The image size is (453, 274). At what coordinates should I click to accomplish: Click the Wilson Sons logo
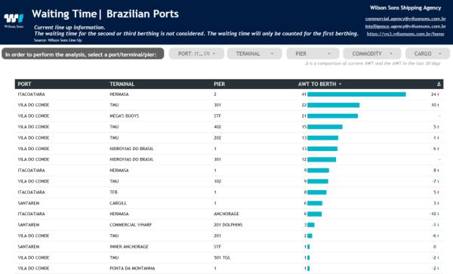click(14, 20)
